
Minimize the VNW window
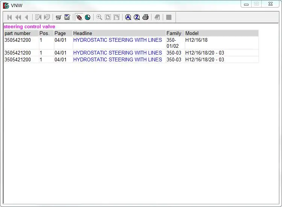pyautogui.click(x=246, y=4)
